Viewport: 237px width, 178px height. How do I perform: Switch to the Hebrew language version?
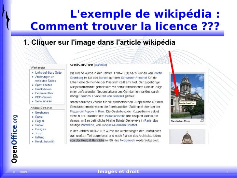pyautogui.click(x=39, y=133)
